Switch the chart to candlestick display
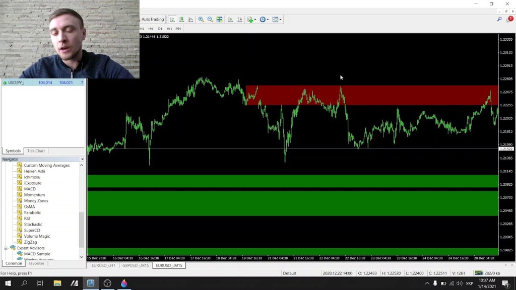Image resolution: width=516 pixels, height=290 pixels. tap(182, 19)
